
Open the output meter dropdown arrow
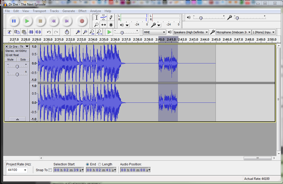(127, 25)
